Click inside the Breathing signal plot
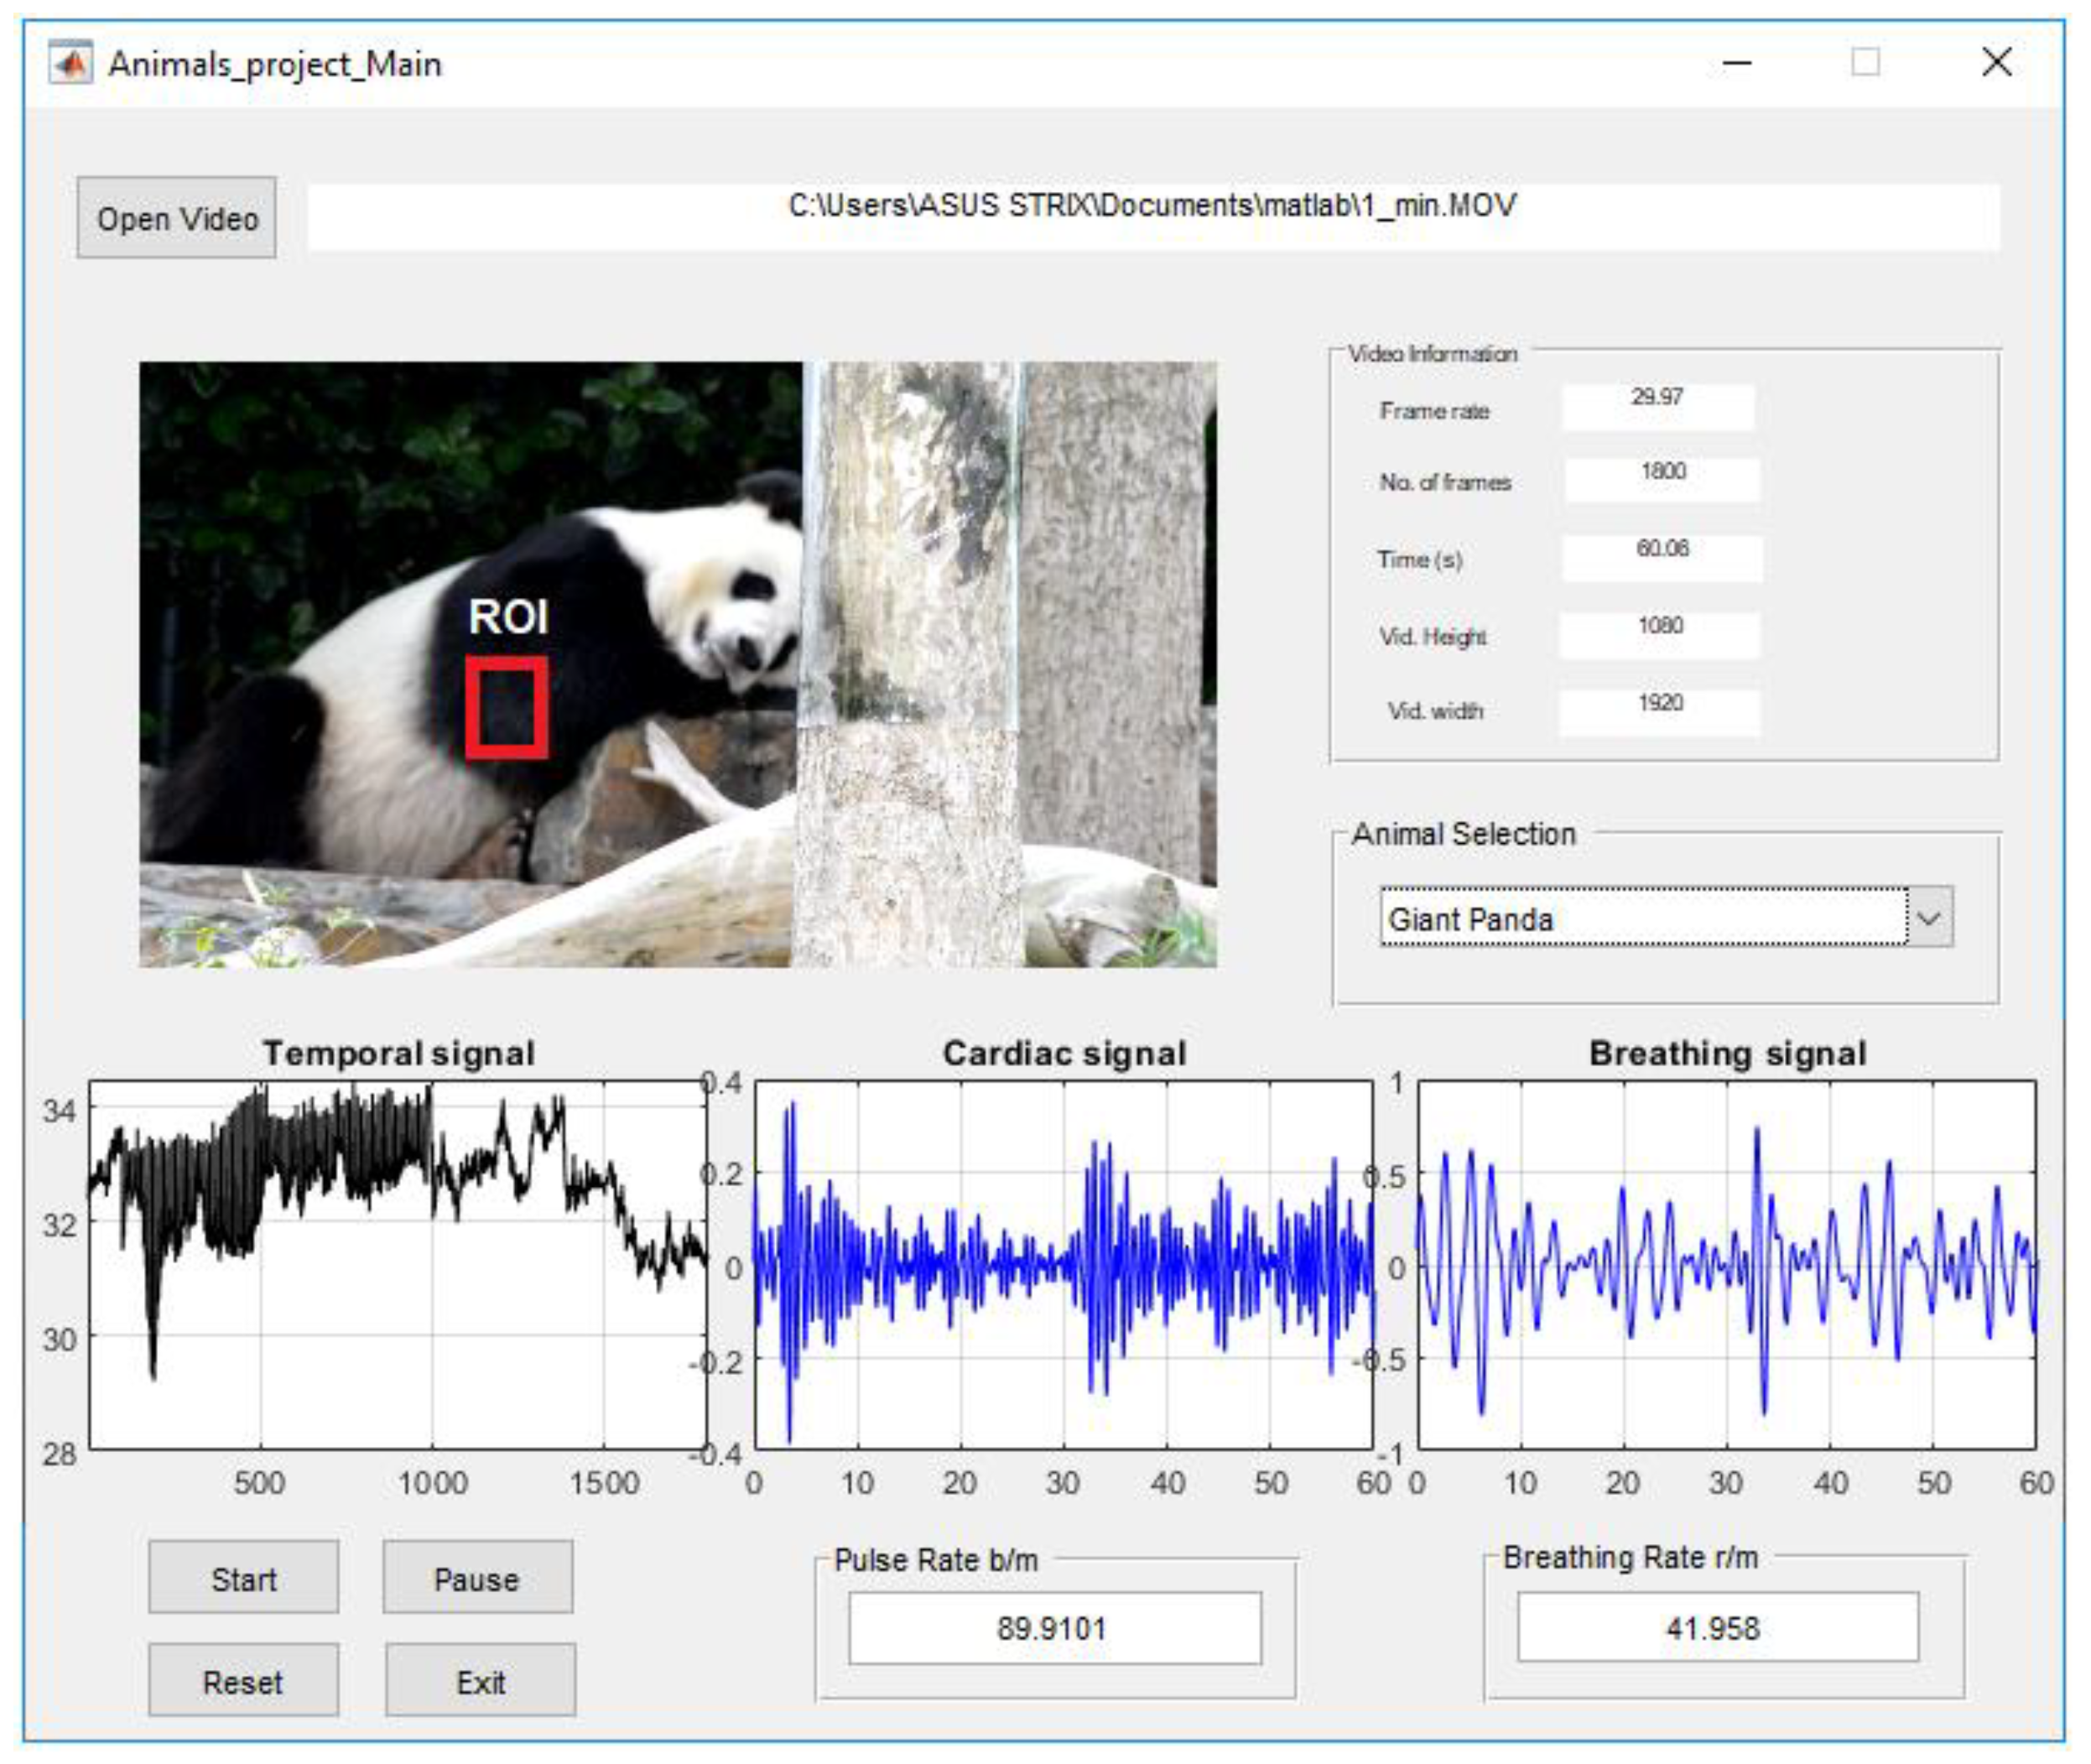Viewport: 2091px width, 1764px height. (x=1727, y=1265)
